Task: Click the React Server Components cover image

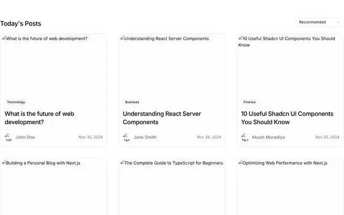Action: (x=172, y=66)
